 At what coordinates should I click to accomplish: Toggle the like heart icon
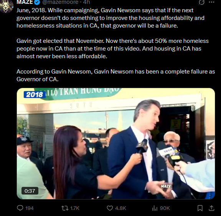point(110,208)
